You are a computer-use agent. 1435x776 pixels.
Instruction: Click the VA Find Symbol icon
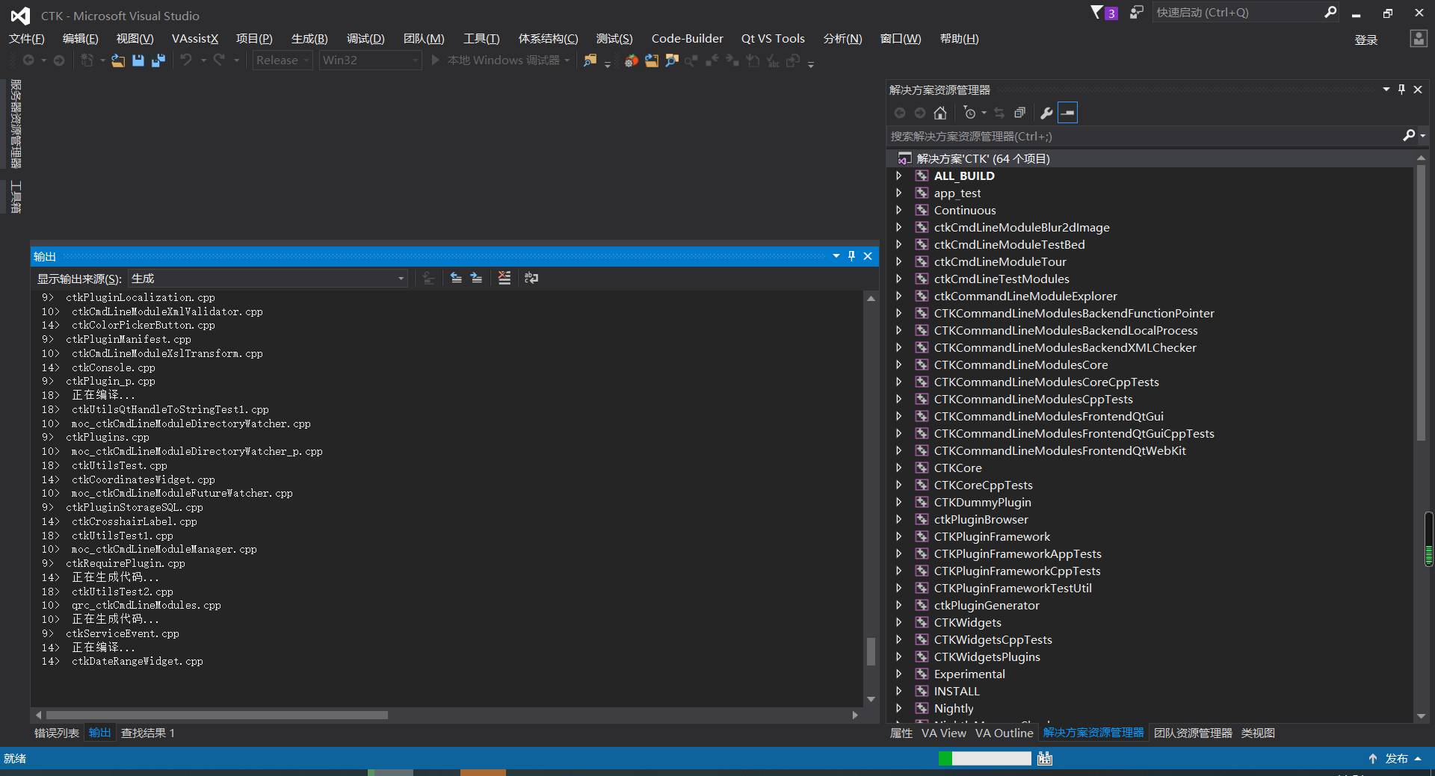coord(672,60)
